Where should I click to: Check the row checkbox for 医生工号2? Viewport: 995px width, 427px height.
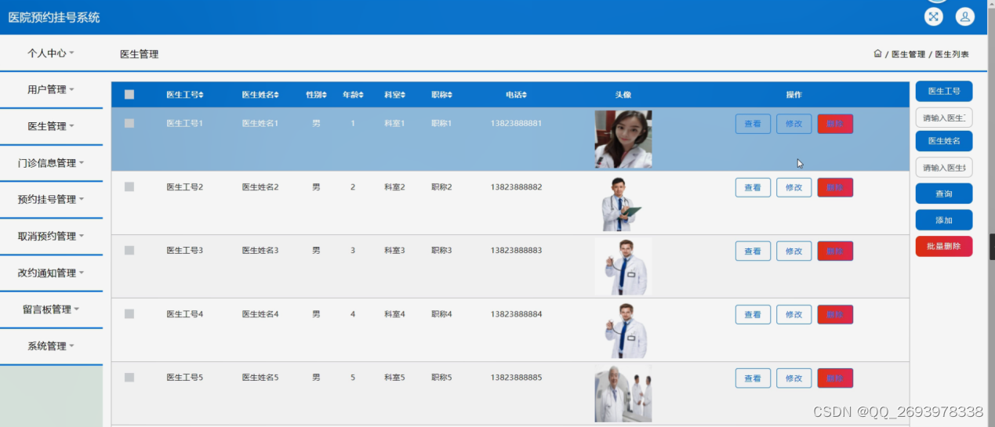click(129, 186)
